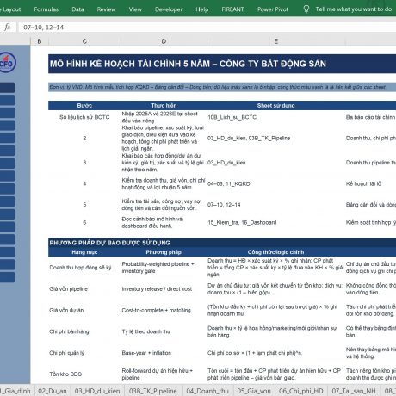This screenshot has width=396, height=396.
Task: Click the CFO logo image
Action: pyautogui.click(x=7, y=62)
